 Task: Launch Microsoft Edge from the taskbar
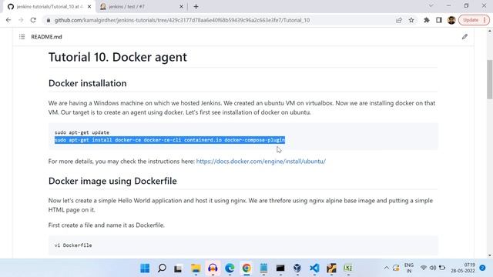click(230, 269)
